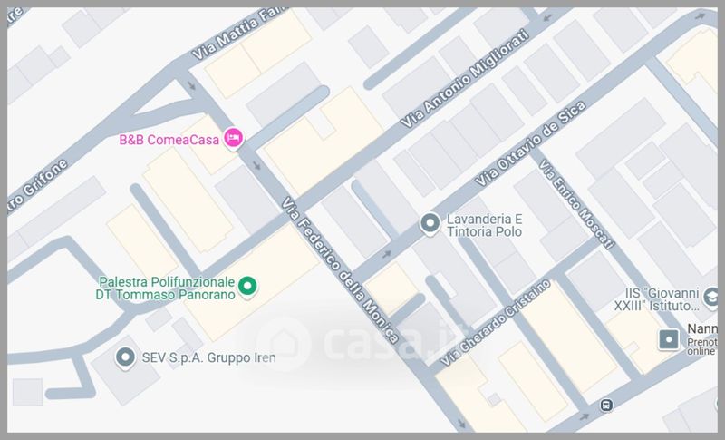This screenshot has width=725, height=440.
Task: Click the Via Enrico Moscati street label
Action: (x=576, y=203)
